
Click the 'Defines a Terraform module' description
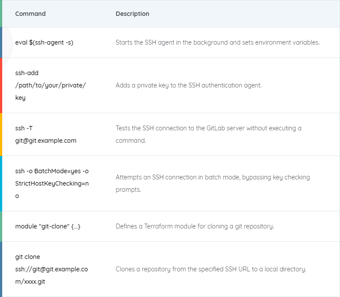click(195, 226)
